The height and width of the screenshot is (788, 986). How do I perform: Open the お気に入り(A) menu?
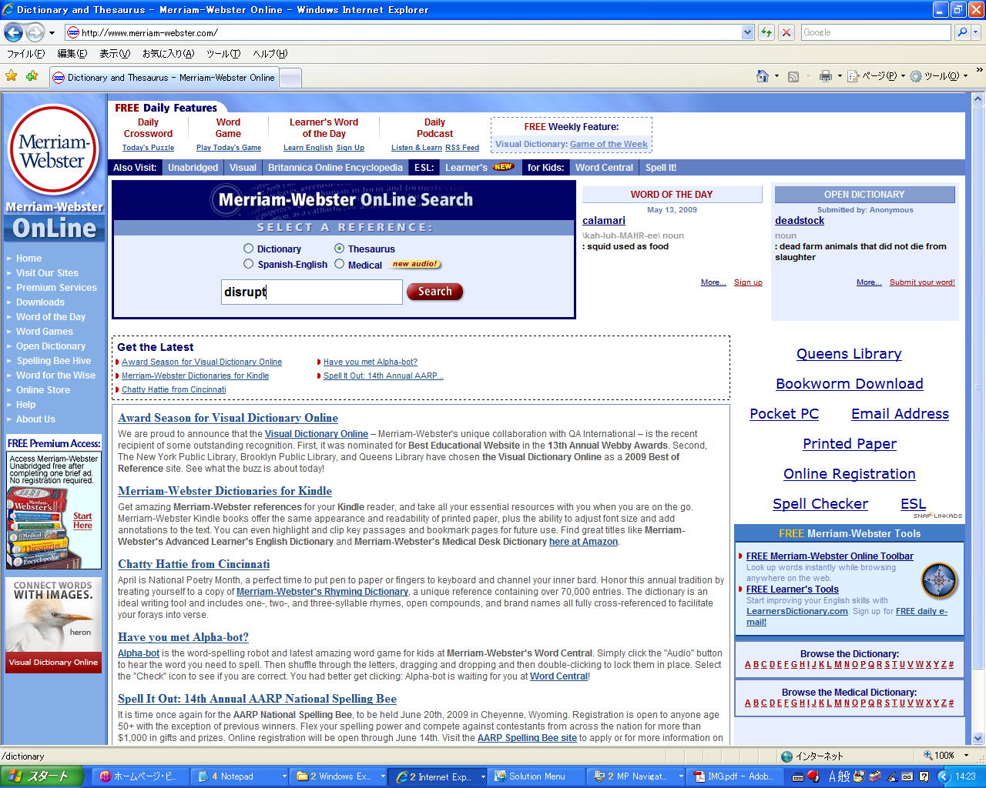coord(167,54)
